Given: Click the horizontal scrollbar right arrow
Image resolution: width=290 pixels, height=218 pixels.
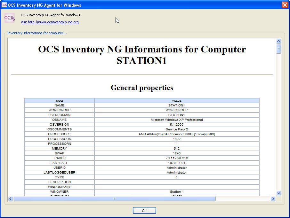Looking at the screenshot, I should (x=273, y=199).
